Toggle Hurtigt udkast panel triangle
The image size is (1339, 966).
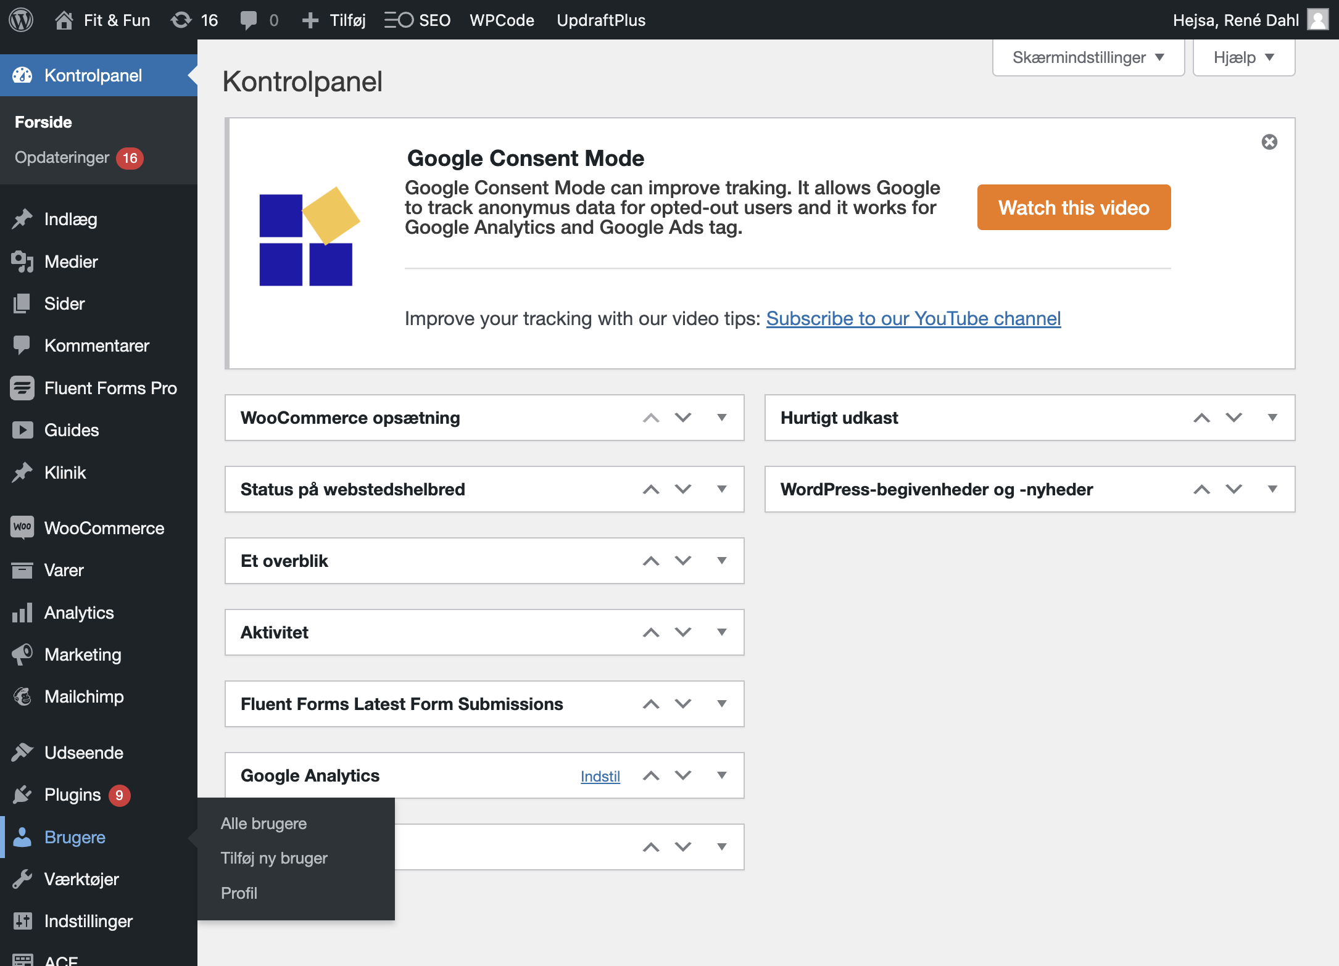[x=1272, y=418]
